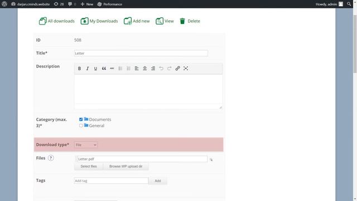Focus the Title field containing Letter

pos(141,53)
